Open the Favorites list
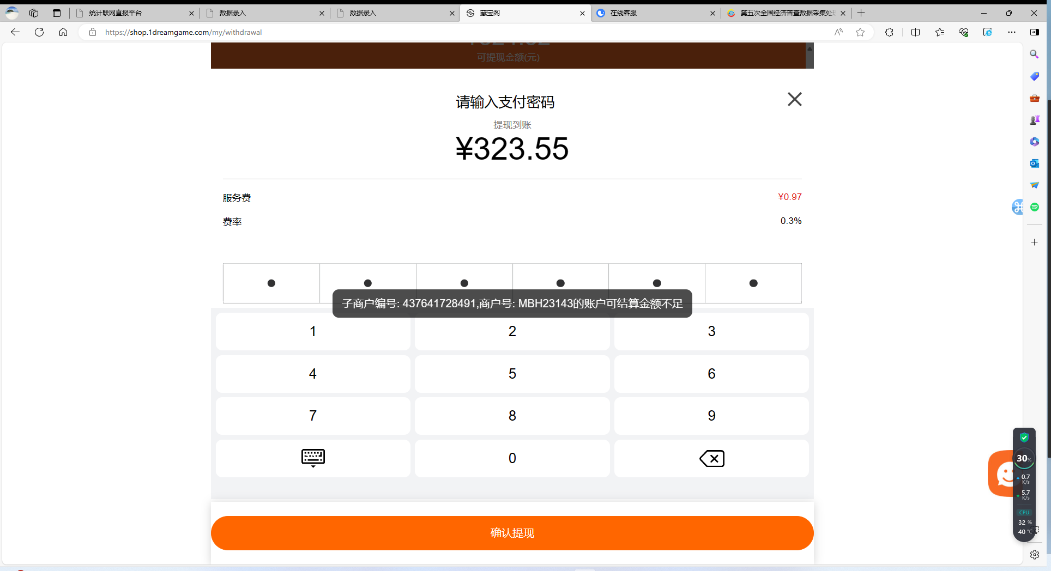Screen dimensions: 1051x571 click(x=940, y=32)
